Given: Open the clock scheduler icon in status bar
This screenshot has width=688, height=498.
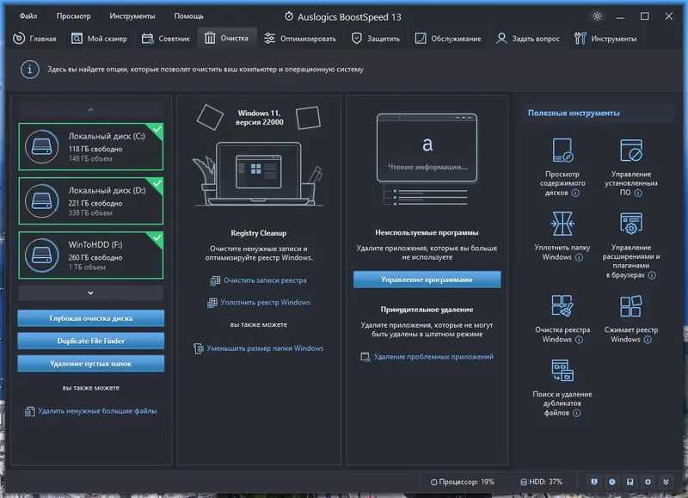Looking at the screenshot, I should 612,482.
